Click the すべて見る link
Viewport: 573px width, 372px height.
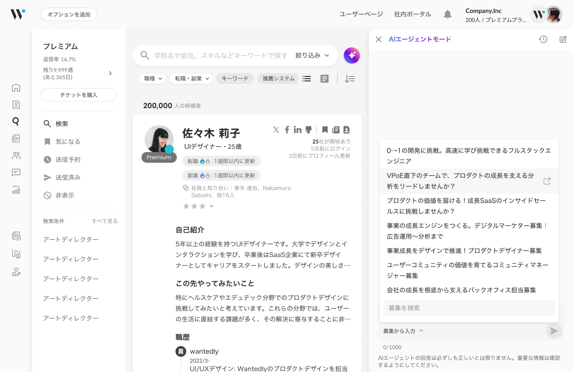click(x=105, y=221)
